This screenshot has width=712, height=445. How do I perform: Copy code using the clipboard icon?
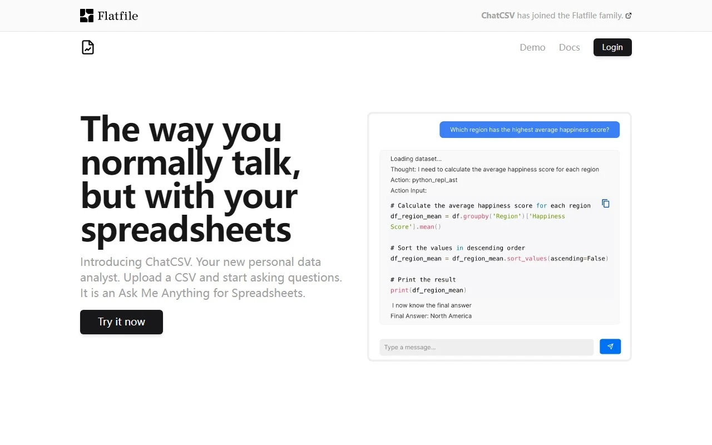click(606, 204)
